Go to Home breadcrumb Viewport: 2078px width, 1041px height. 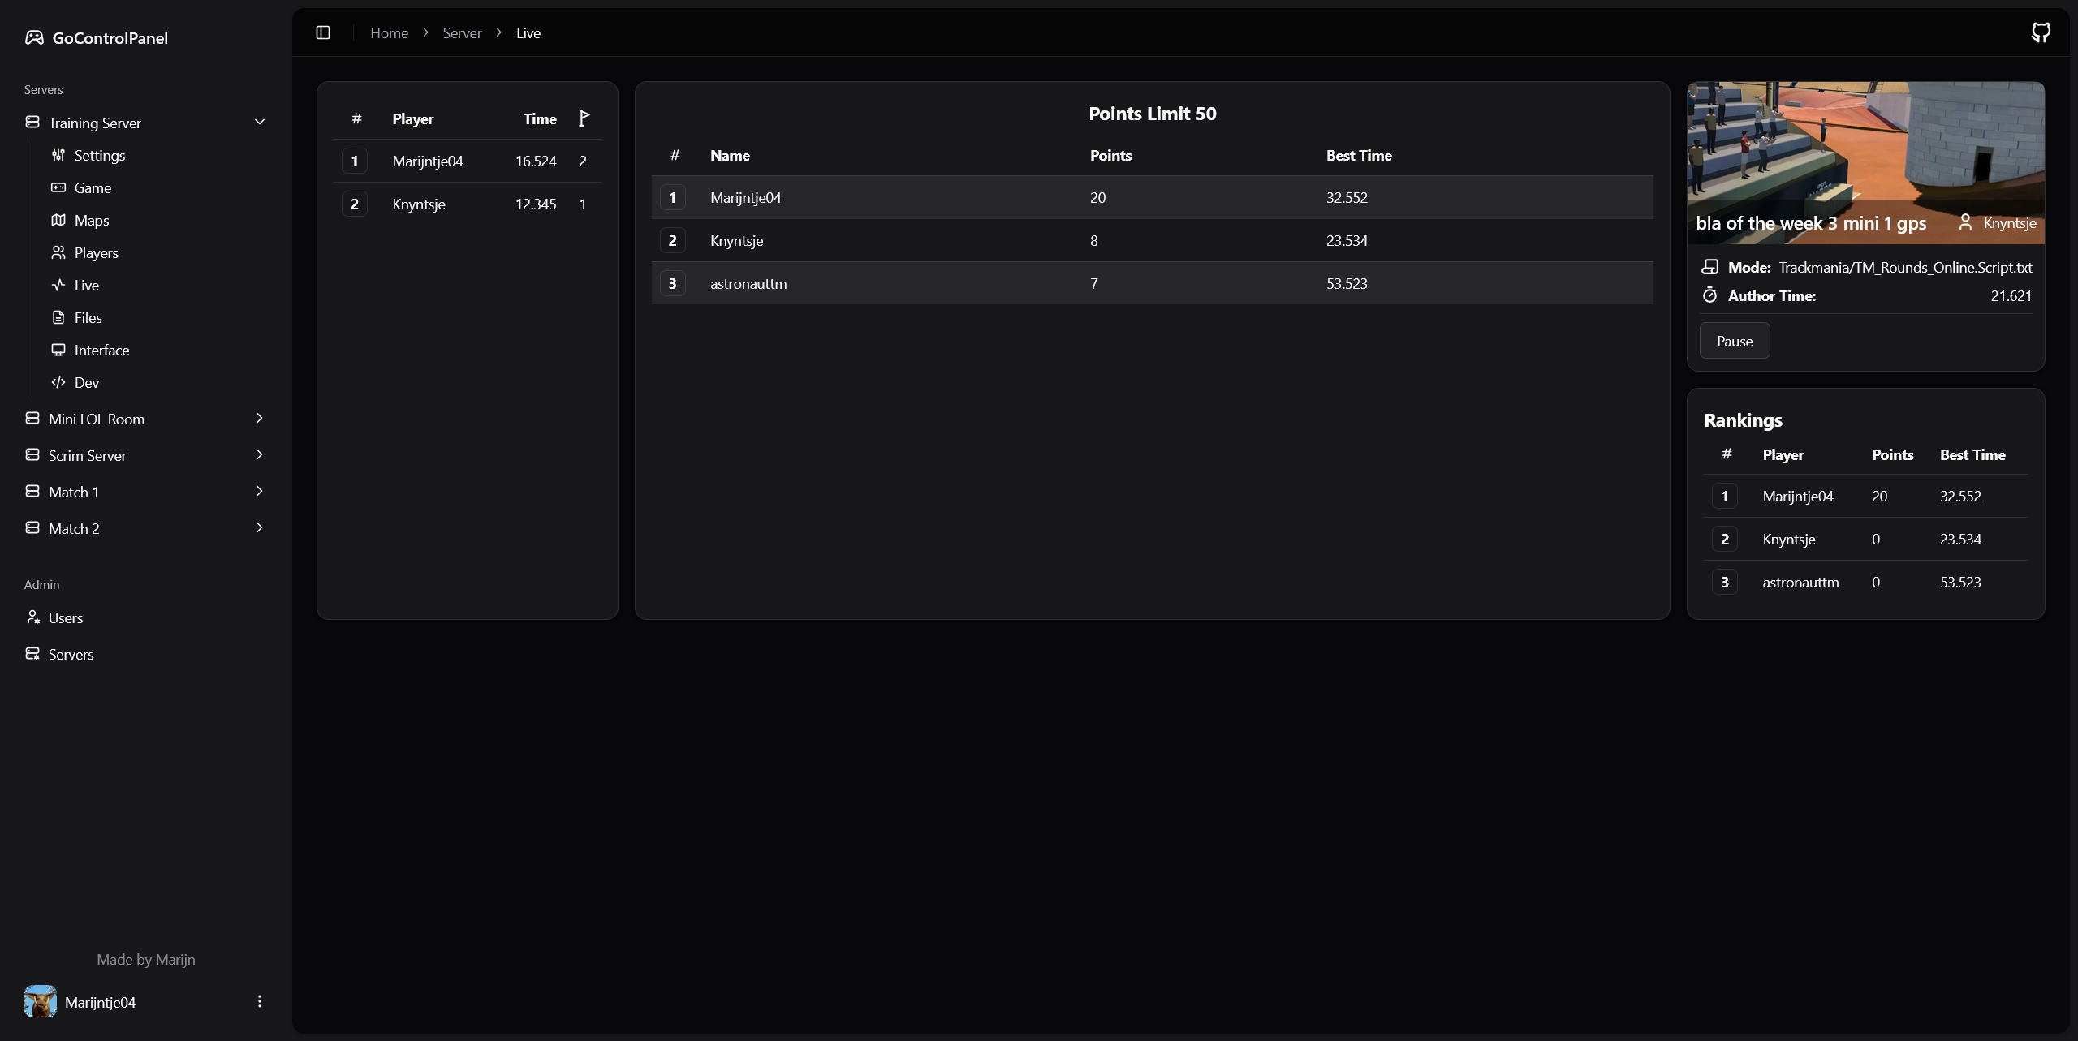coord(389,32)
